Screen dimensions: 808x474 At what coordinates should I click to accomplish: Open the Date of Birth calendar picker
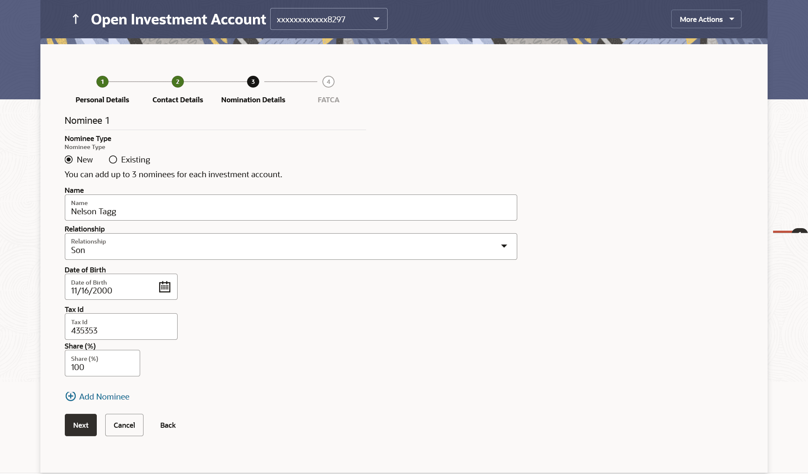pyautogui.click(x=165, y=287)
